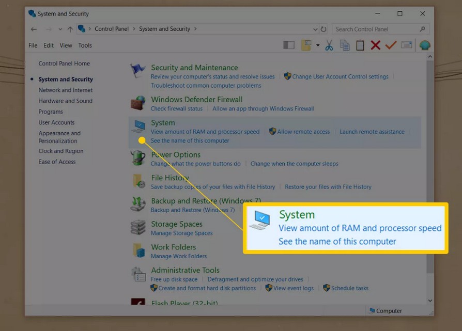The image size is (462, 331).
Task: Open the Edit menu
Action: (49, 45)
